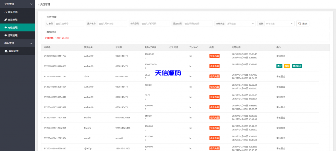Click amount 57.00 in the table

(148, 95)
